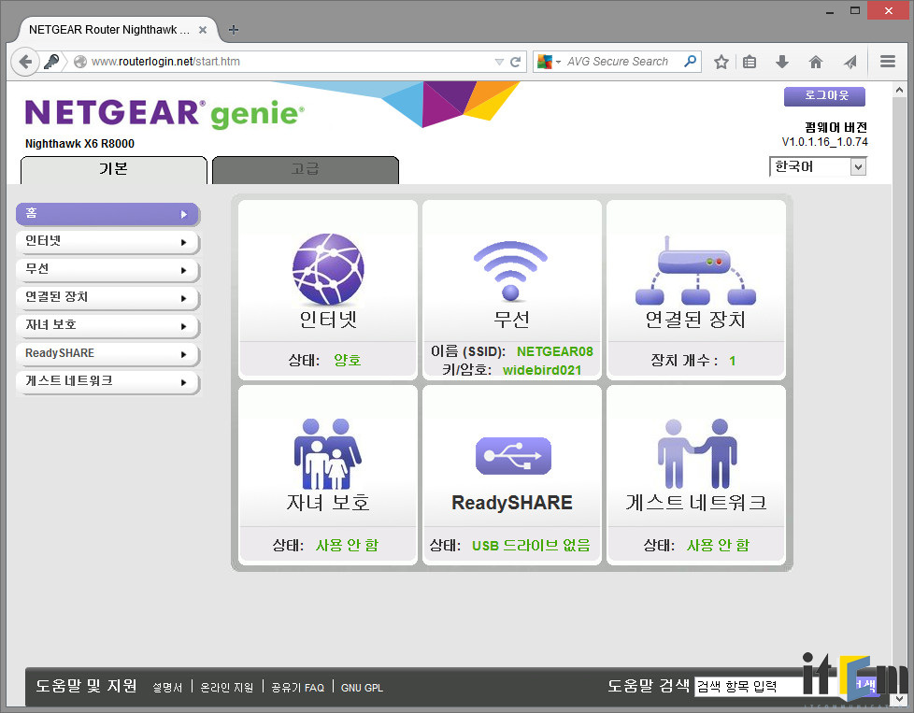
Task: Go to the browser home icon
Action: [816, 62]
